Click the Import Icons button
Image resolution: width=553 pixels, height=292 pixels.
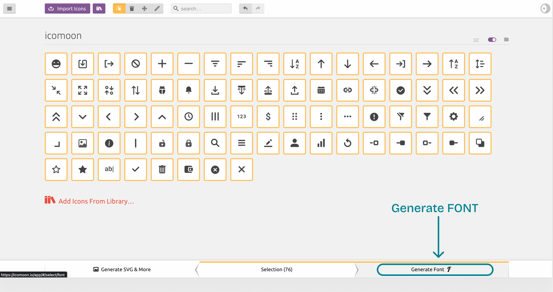[x=67, y=9]
